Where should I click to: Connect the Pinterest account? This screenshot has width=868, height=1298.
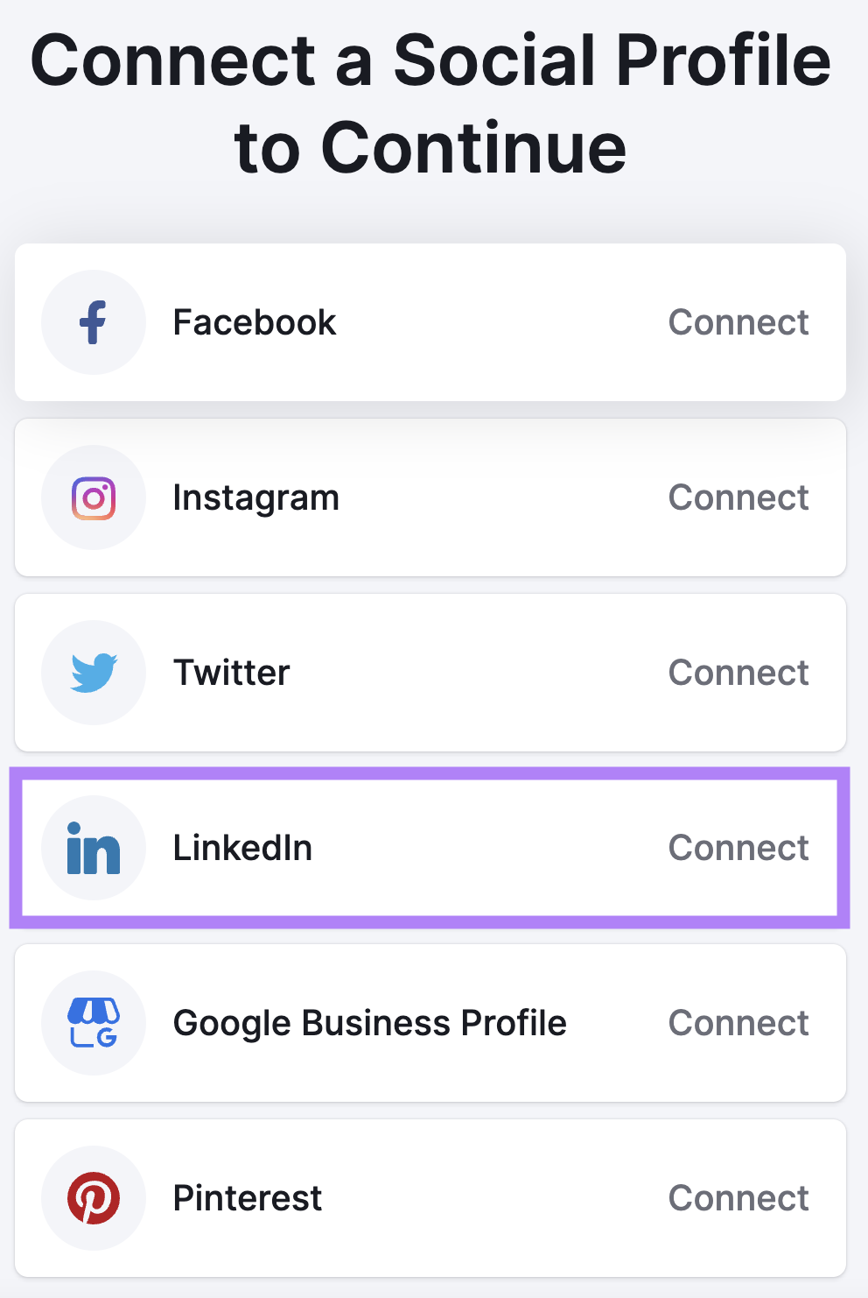738,1197
